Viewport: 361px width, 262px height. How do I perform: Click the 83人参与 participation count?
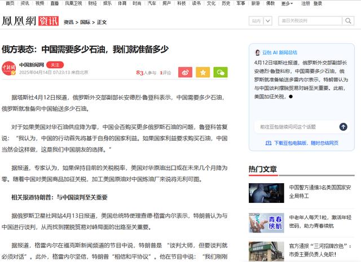pos(146,73)
